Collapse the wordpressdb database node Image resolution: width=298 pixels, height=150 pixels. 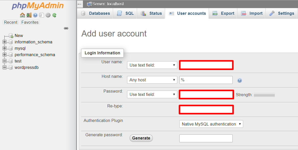(x=5, y=67)
